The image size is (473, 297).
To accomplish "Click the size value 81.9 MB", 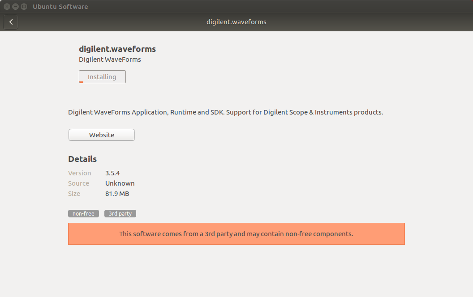I will pyautogui.click(x=117, y=194).
